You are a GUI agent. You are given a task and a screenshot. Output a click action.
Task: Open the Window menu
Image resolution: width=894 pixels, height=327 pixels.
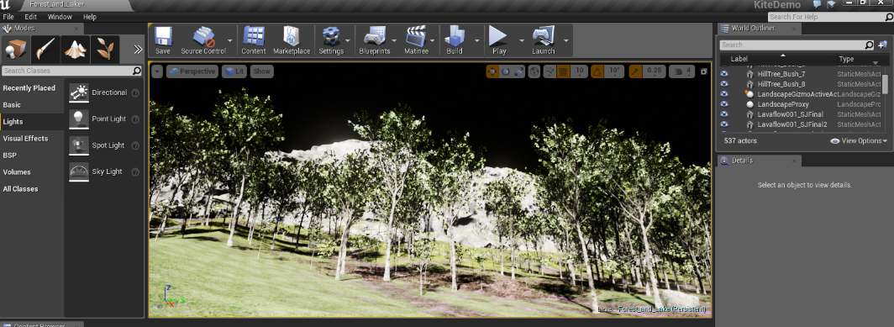pyautogui.click(x=60, y=17)
